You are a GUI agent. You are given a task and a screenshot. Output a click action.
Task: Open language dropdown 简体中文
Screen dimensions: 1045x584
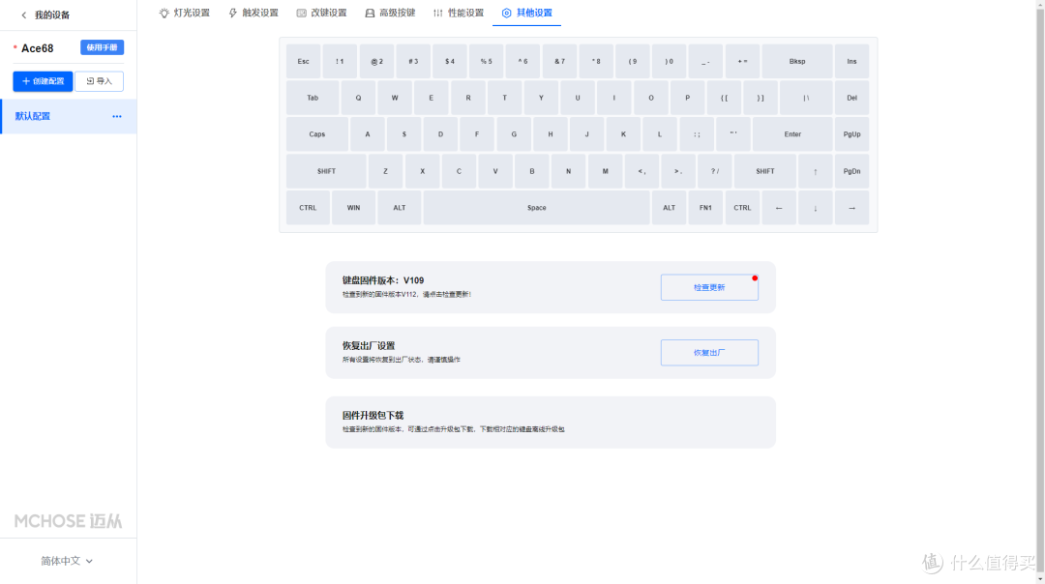pos(67,562)
